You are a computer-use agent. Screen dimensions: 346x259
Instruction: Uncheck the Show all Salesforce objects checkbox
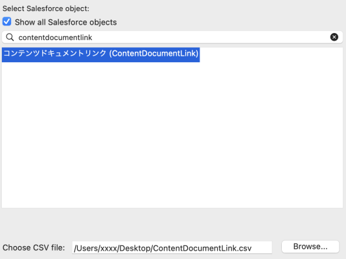click(7, 21)
